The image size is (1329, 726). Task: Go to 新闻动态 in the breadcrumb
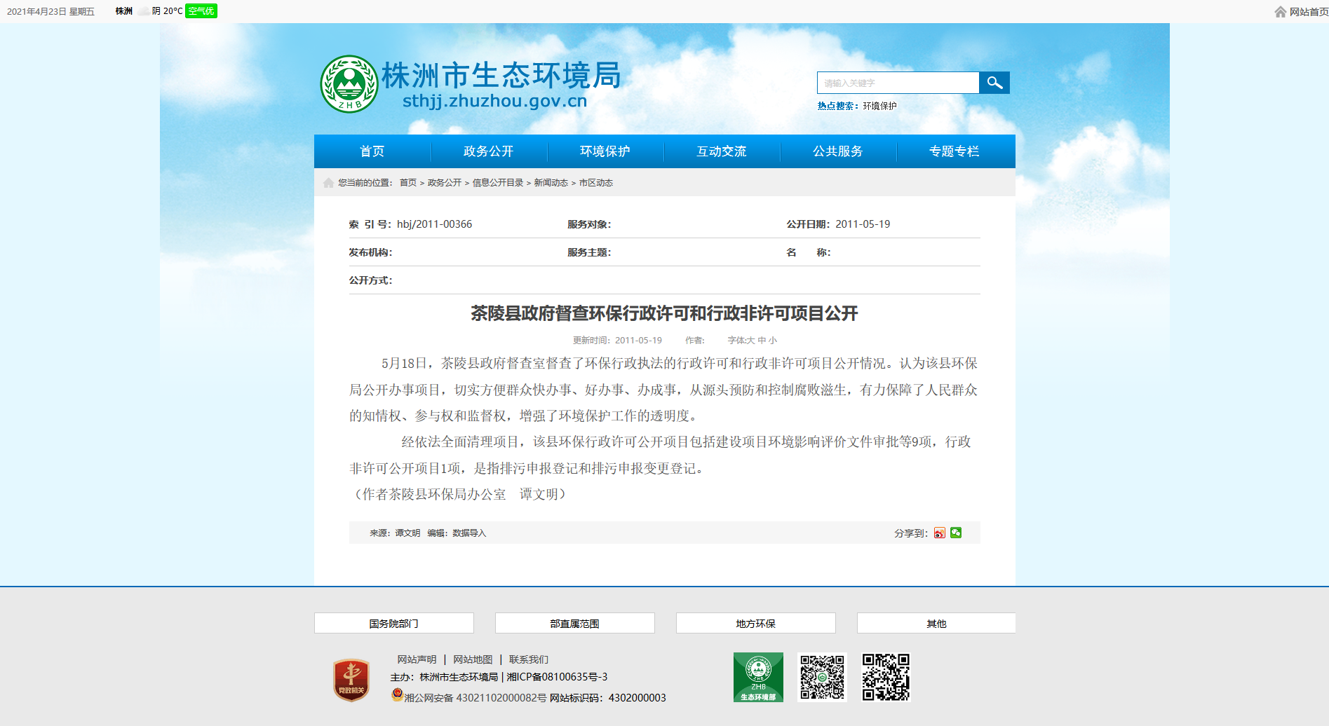pyautogui.click(x=551, y=183)
